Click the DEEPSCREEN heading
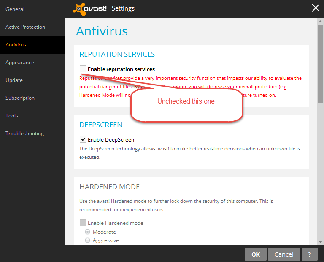 (101, 125)
